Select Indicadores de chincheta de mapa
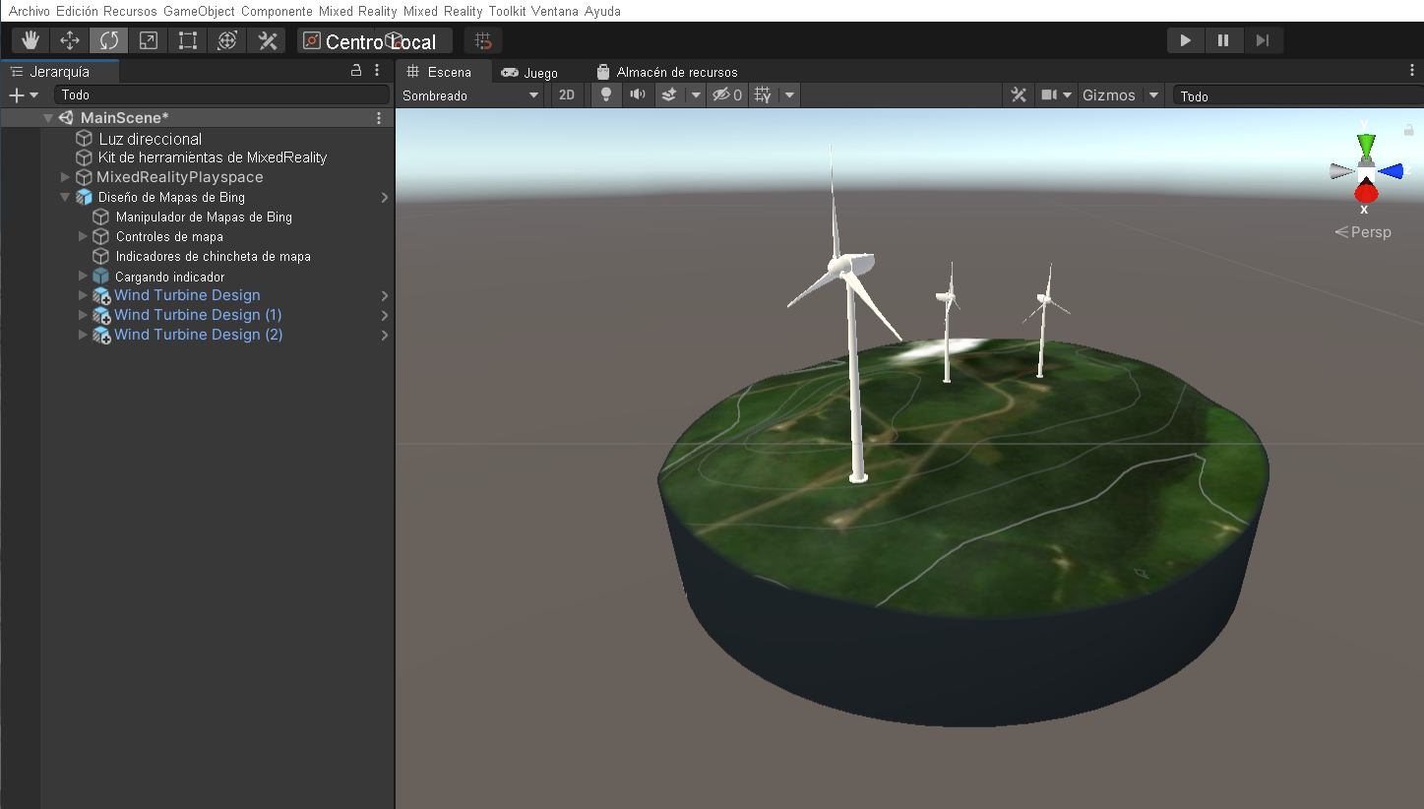 click(x=214, y=256)
